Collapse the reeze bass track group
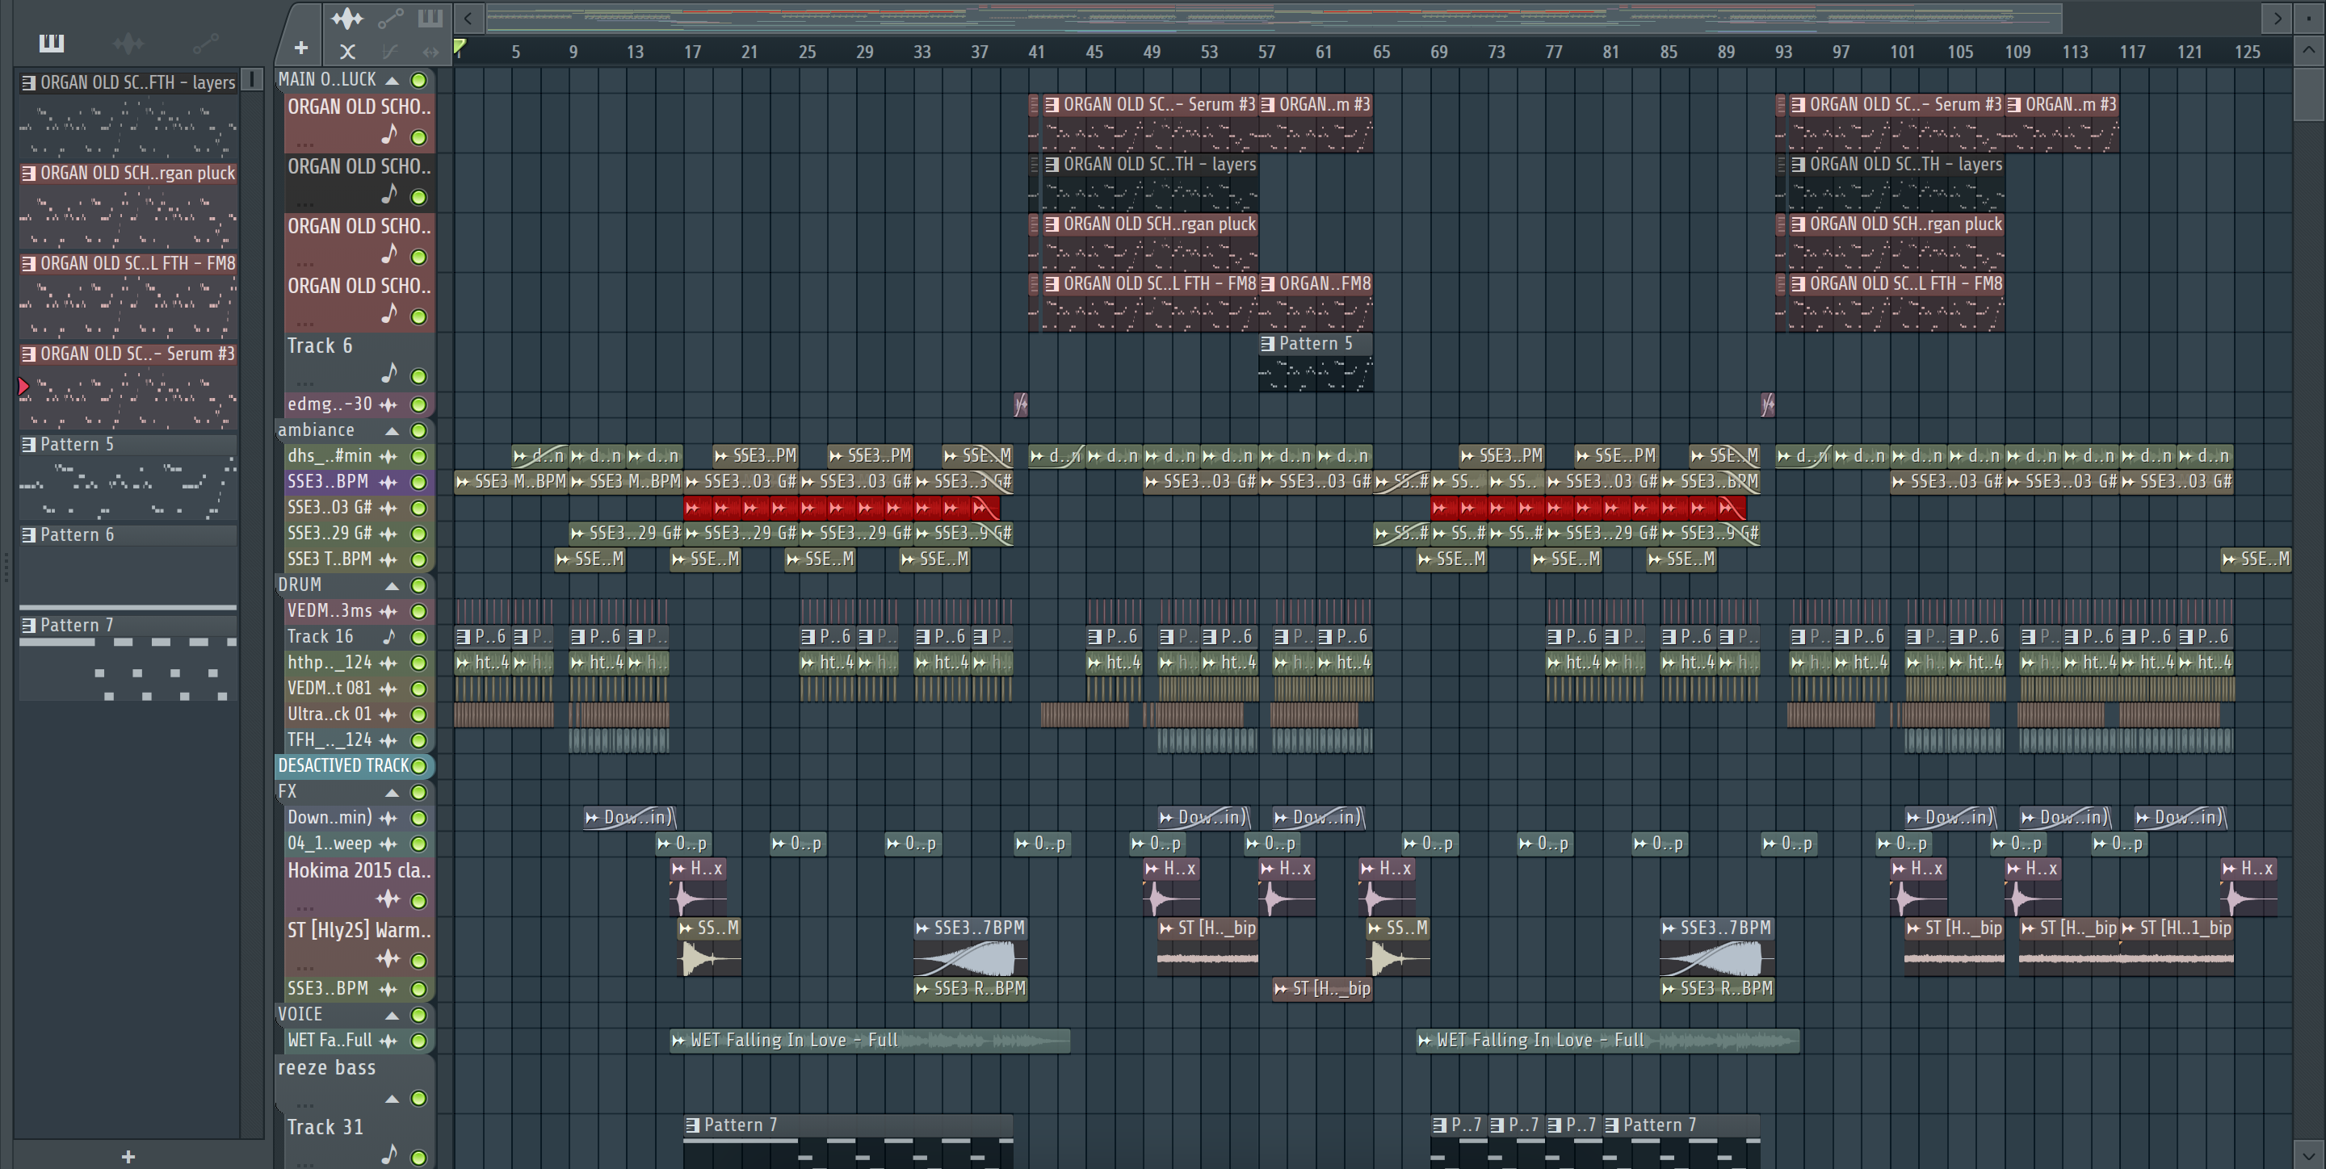Viewport: 2326px width, 1169px height. coord(392,1099)
